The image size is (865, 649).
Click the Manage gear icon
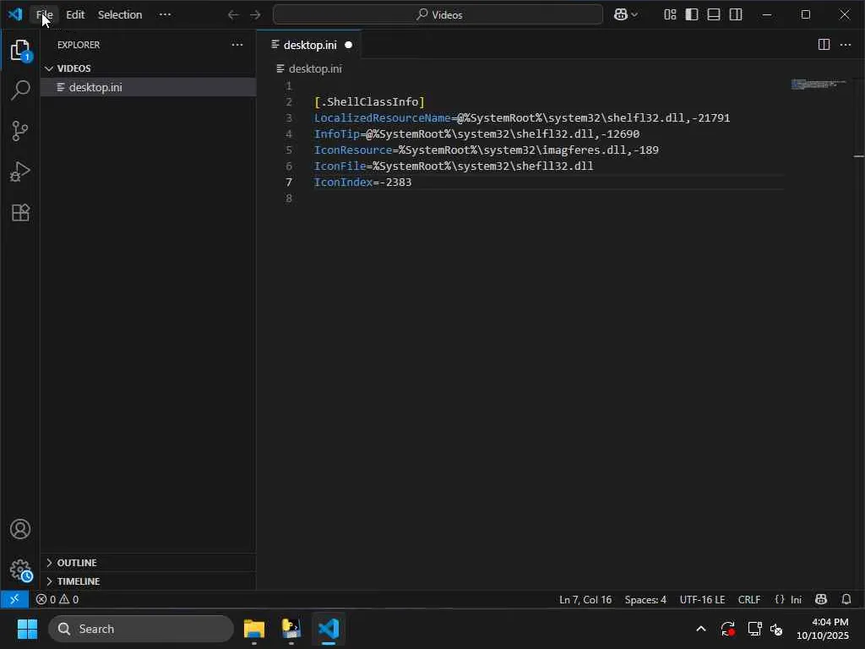pyautogui.click(x=20, y=570)
